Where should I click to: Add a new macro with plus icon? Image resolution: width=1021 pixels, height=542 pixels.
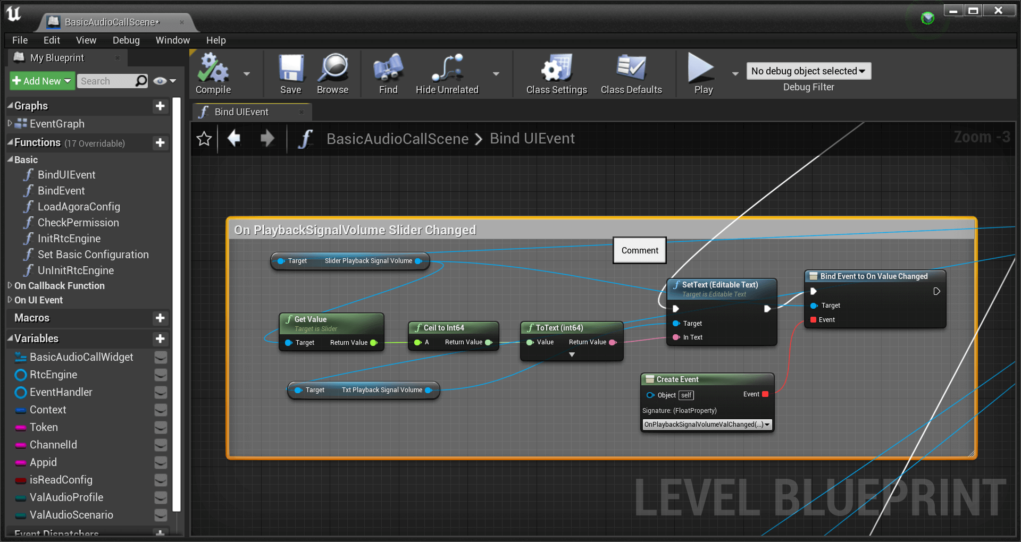pyautogui.click(x=160, y=318)
